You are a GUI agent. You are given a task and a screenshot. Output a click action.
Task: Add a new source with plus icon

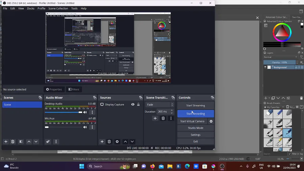[x=102, y=142]
